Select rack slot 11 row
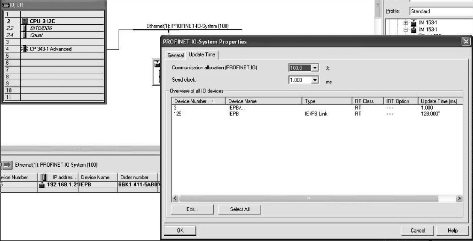The width and height of the screenshot is (473, 241). (54, 97)
